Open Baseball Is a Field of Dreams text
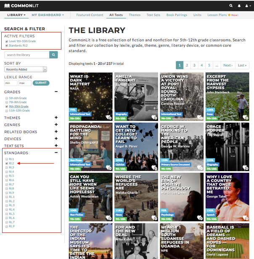 228,241
